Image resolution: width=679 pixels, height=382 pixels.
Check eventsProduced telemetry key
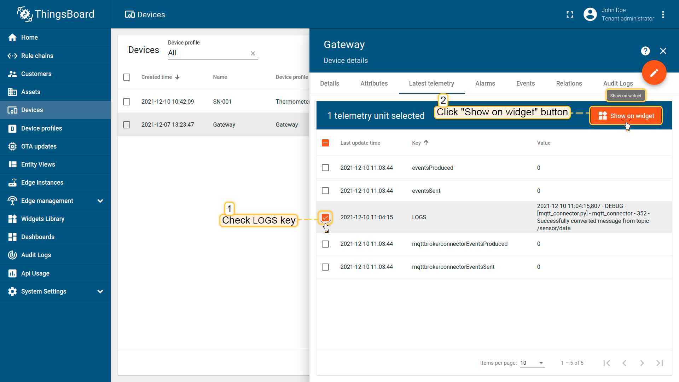325,168
